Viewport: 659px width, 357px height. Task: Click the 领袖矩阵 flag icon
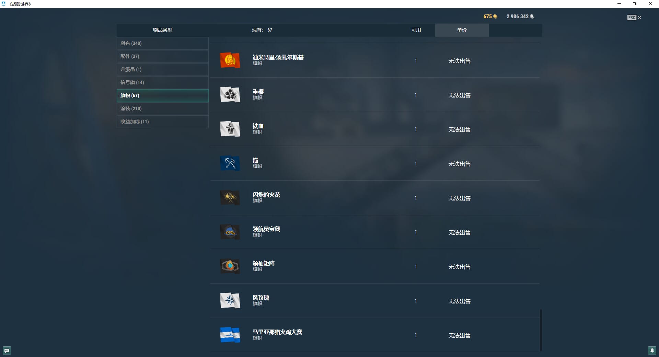(230, 266)
